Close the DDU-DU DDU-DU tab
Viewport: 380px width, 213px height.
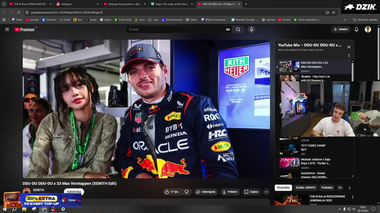239,4
